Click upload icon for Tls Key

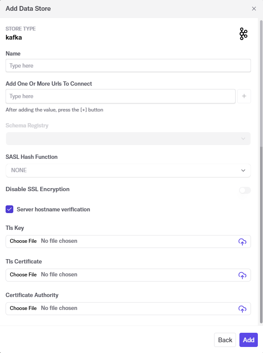pos(242,242)
